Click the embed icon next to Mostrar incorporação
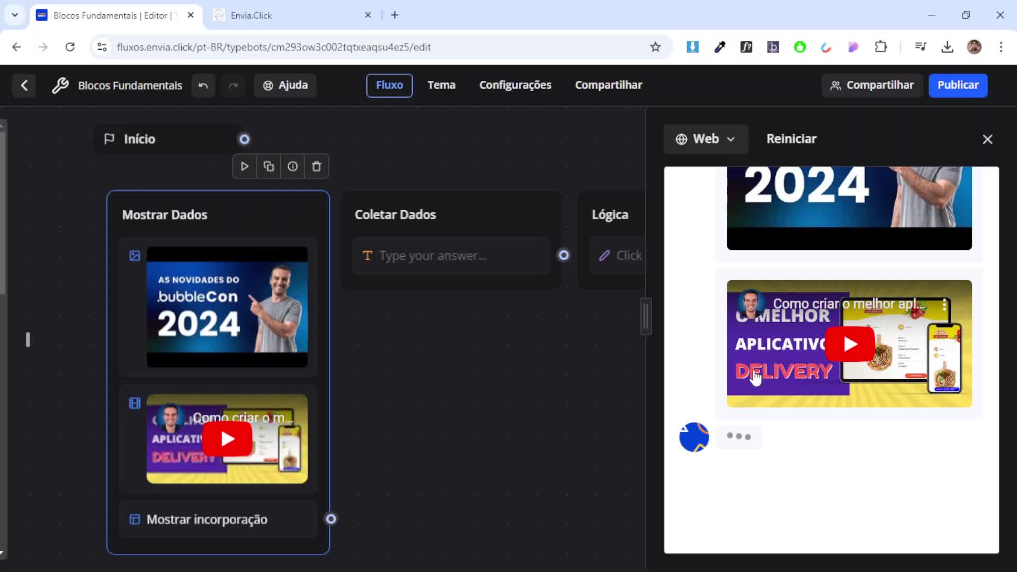 pos(134,519)
